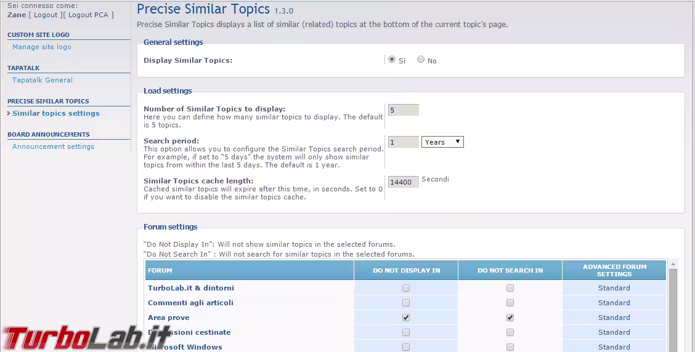Image resolution: width=695 pixels, height=352 pixels.
Task: Log out via the Logout link
Action: pos(46,15)
